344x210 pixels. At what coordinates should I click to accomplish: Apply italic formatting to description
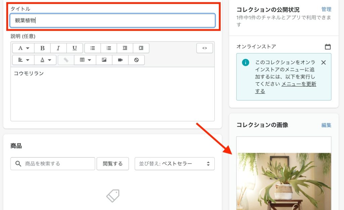tap(58, 48)
